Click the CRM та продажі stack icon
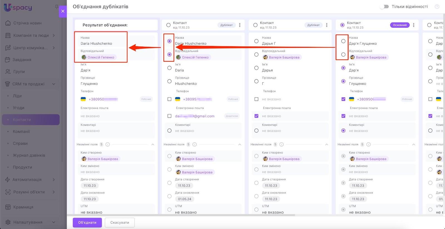The width and height of the screenshot is (445, 229). tap(8, 84)
